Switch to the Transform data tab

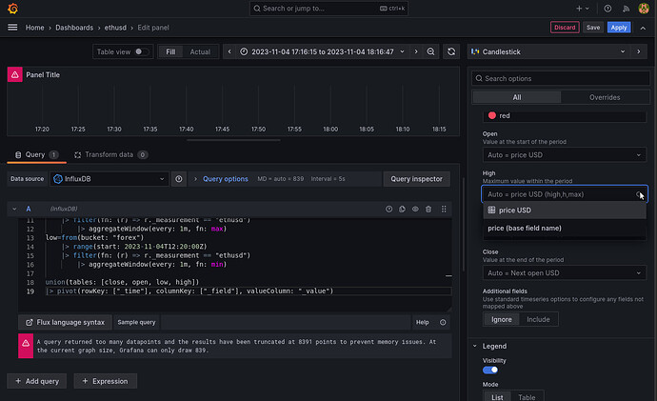pyautogui.click(x=109, y=153)
